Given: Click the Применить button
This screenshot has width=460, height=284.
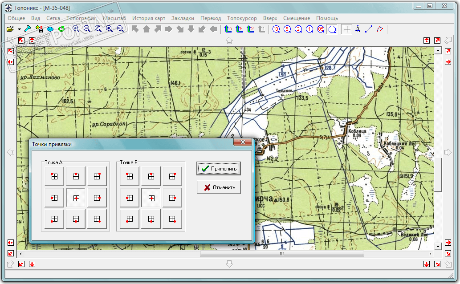Looking at the screenshot, I should point(219,169).
